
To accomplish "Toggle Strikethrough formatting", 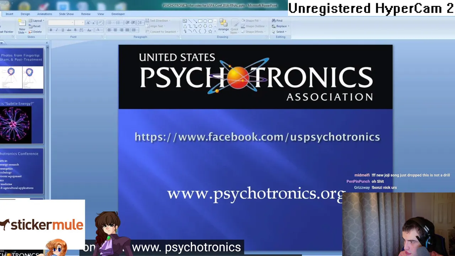I will coord(69,30).
